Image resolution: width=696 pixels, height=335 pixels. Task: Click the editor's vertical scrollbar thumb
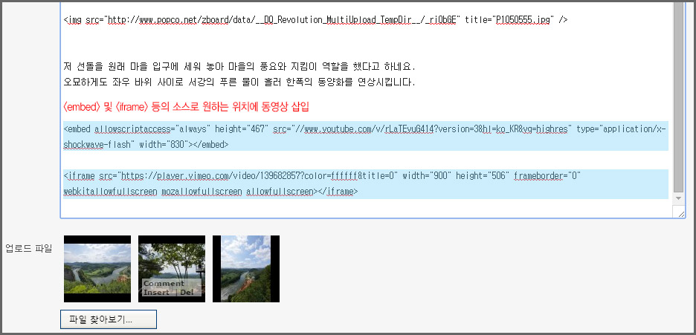coord(678,97)
